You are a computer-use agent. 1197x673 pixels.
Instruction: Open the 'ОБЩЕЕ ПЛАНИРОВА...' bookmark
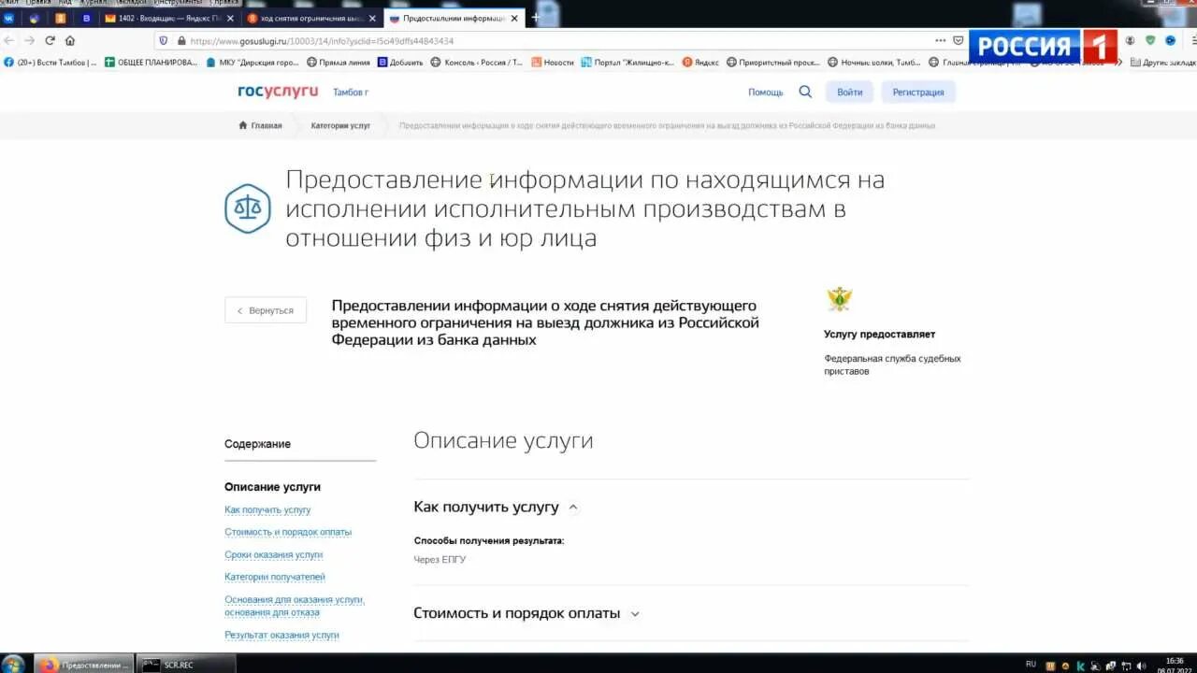(x=151, y=63)
